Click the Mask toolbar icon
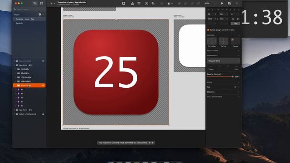 pos(169,3)
